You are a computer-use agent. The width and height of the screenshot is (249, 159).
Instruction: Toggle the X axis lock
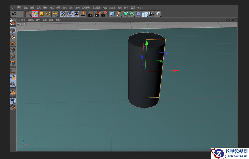pyautogui.click(x=63, y=14)
